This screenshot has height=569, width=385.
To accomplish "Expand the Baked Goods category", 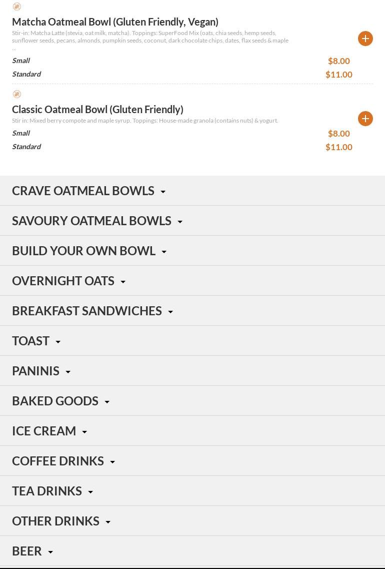I will [x=192, y=401].
